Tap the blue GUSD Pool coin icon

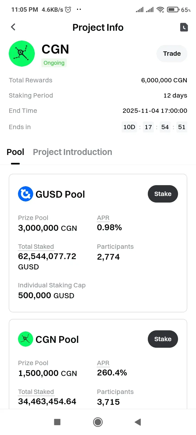26,194
